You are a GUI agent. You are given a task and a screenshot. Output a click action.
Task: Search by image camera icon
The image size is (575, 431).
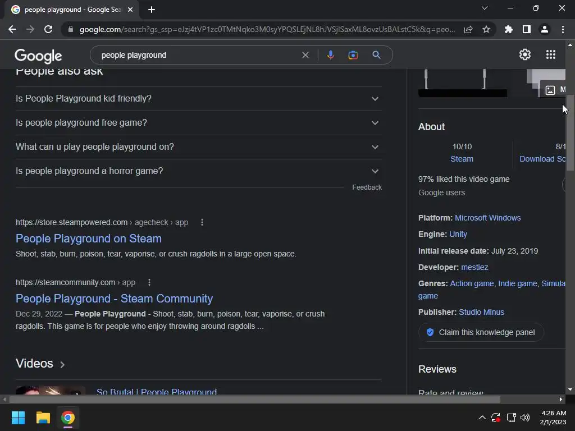coord(353,55)
